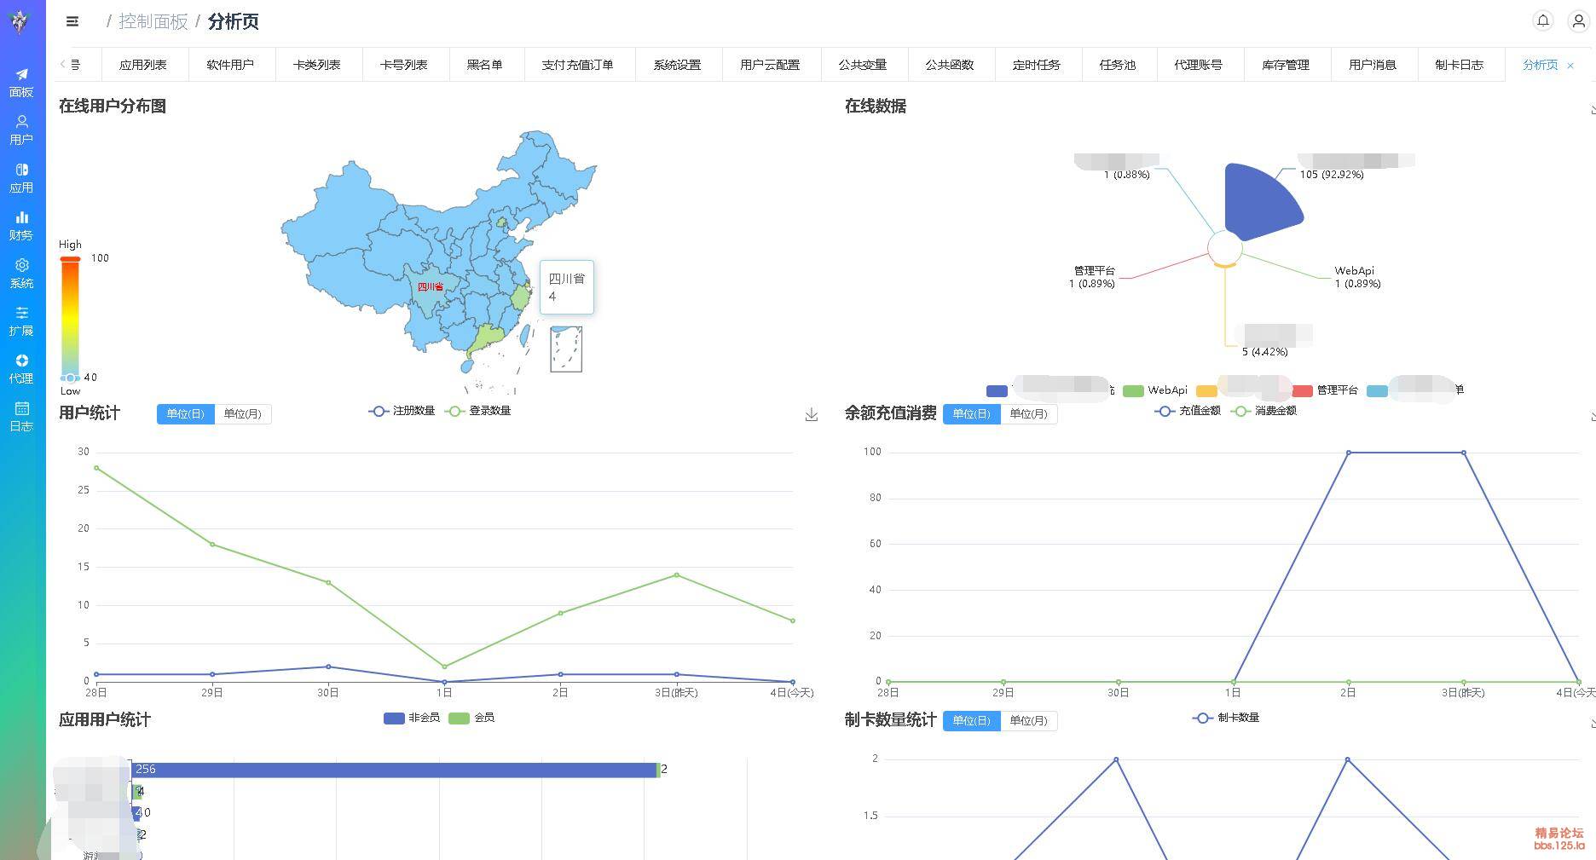Screen dimensions: 1596x860
Task: Open the 系统 settings sidebar icon
Action: point(21,273)
